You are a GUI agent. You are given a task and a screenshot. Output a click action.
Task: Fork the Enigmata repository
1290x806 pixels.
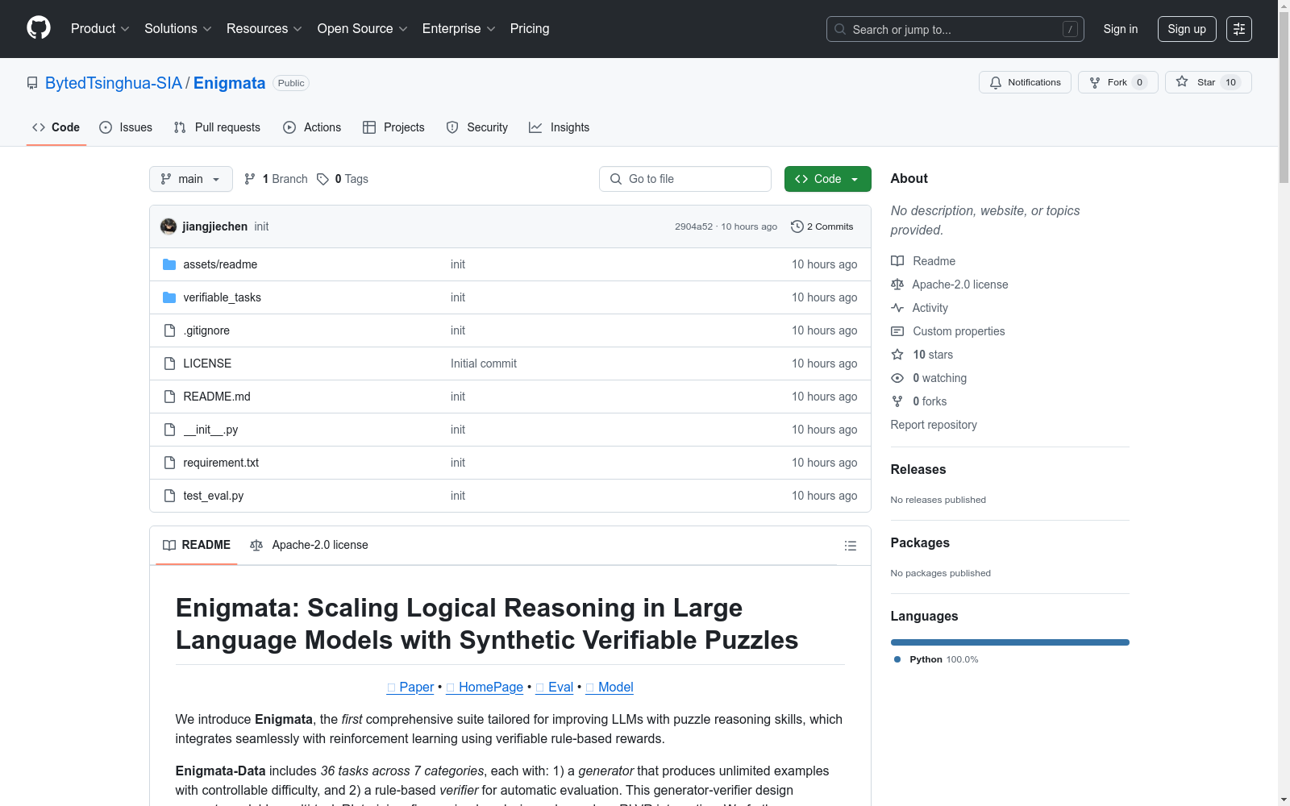(x=1117, y=82)
